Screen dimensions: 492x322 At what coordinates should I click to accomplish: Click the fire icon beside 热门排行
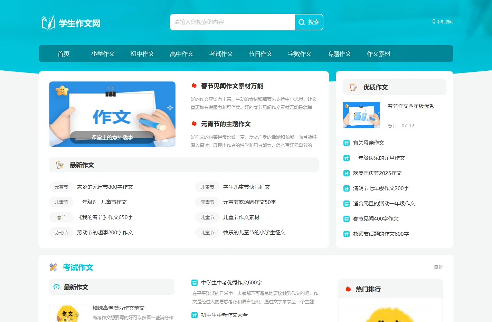pos(348,289)
